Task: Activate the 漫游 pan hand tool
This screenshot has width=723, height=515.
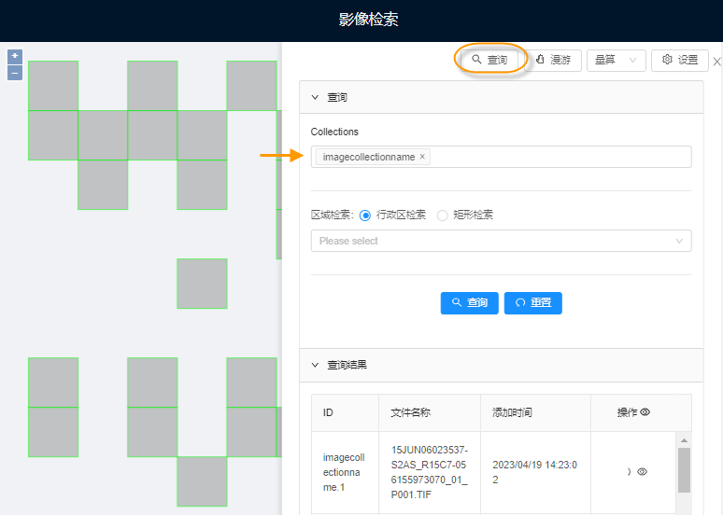Action: (x=553, y=60)
